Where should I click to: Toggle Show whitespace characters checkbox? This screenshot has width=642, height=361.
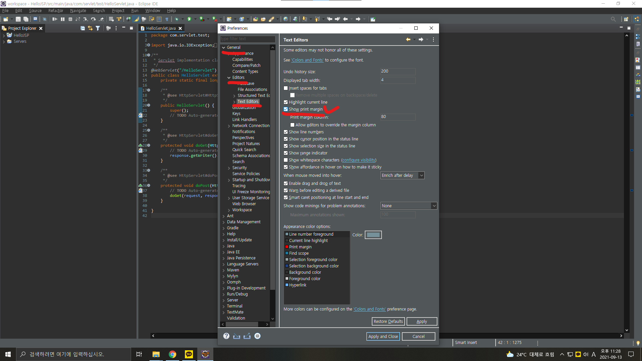(286, 160)
